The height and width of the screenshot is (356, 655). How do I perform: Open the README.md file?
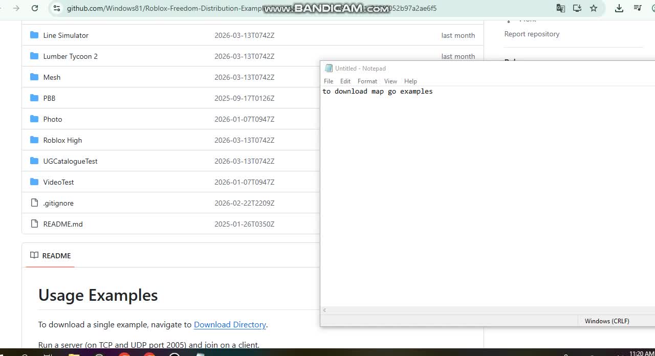tap(62, 224)
